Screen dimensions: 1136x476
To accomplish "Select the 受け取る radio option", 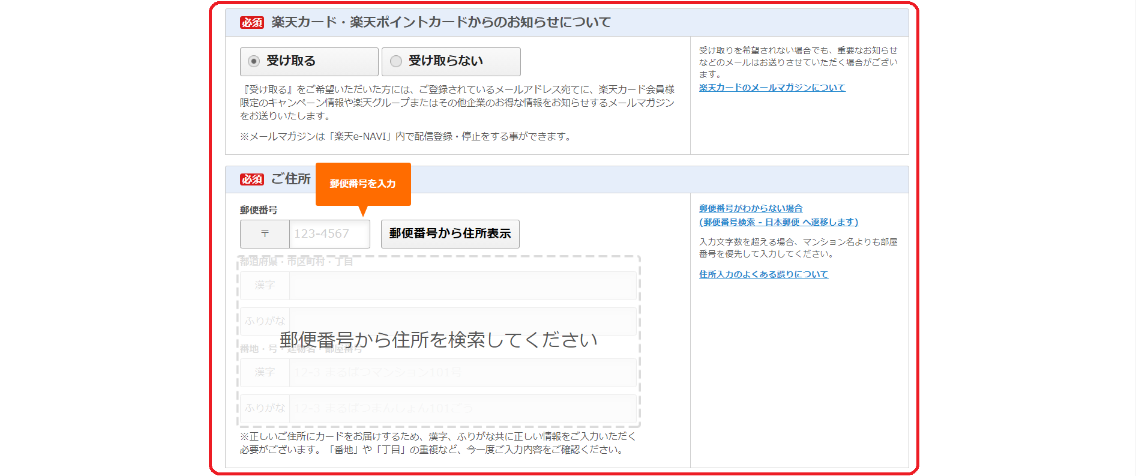I will 309,61.
